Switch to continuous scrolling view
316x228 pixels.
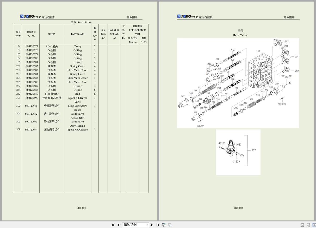[x=308, y=225]
